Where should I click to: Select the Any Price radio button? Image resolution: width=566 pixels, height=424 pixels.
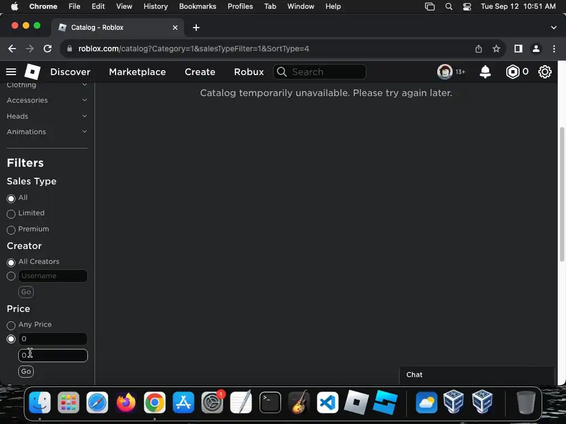(x=11, y=325)
